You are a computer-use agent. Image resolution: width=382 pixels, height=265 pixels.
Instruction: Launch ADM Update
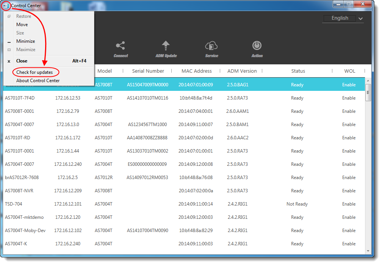pyautogui.click(x=166, y=48)
